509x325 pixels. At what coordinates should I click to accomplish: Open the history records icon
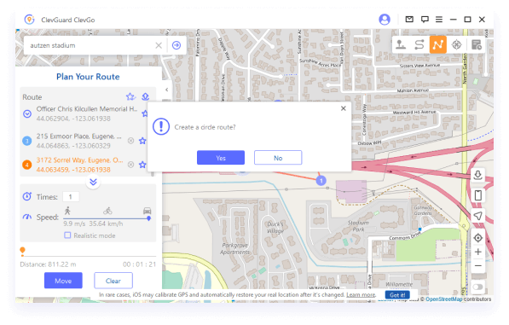tap(477, 44)
